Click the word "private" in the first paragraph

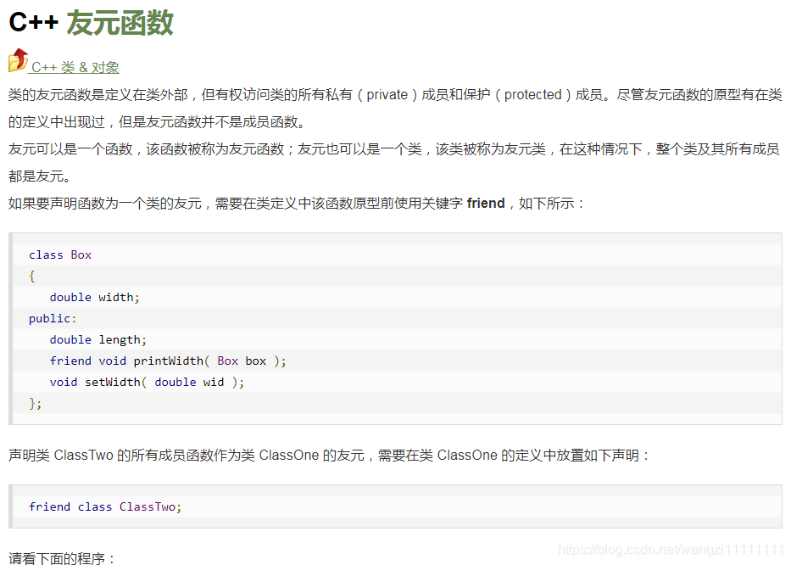(x=387, y=94)
